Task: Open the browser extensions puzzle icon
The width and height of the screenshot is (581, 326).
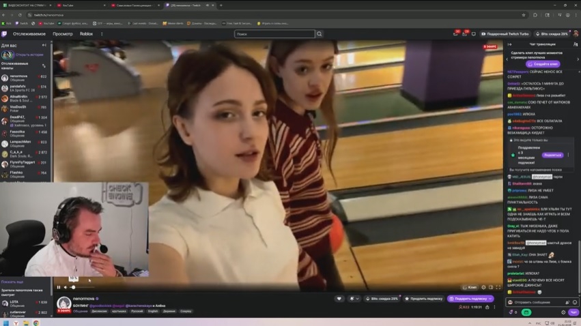Action: pyautogui.click(x=535, y=15)
